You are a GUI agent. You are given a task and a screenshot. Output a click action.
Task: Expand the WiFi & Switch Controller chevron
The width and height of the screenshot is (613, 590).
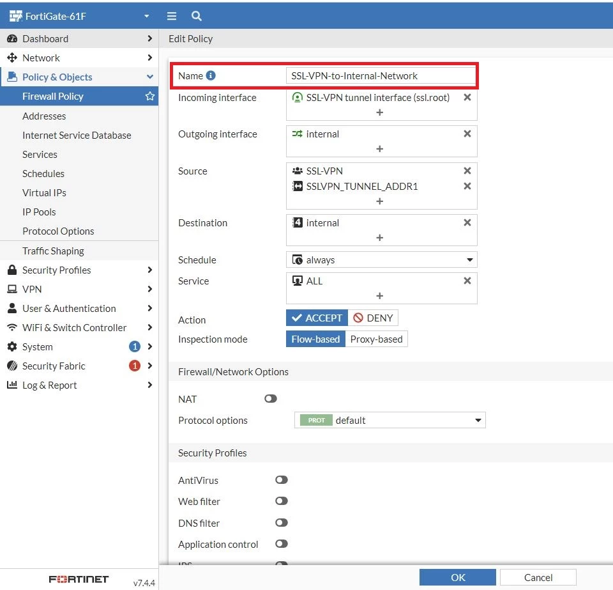pos(149,327)
